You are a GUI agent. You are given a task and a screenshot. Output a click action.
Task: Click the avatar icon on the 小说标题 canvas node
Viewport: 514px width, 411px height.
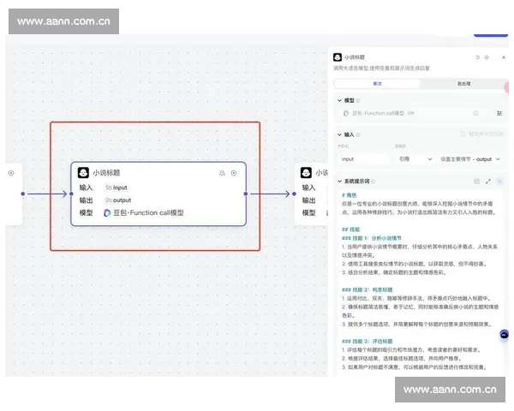tap(84, 172)
